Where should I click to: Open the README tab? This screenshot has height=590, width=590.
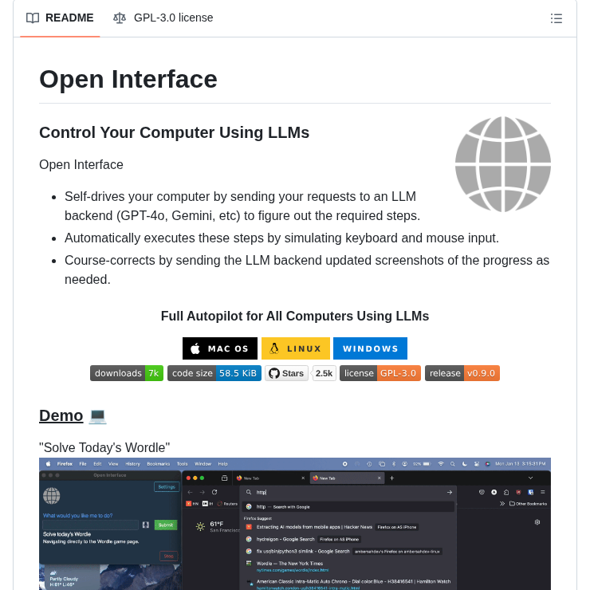click(x=60, y=18)
